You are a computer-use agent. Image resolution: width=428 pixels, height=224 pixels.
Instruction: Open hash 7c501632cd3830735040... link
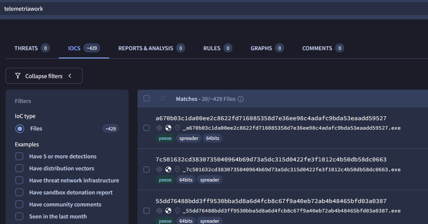point(271,159)
